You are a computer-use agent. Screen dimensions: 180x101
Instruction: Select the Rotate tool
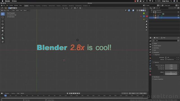[3, 24]
